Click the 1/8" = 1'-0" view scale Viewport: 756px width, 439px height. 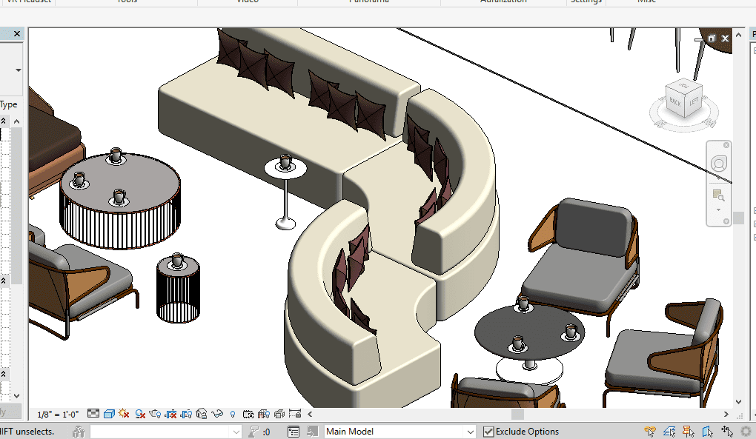58,414
